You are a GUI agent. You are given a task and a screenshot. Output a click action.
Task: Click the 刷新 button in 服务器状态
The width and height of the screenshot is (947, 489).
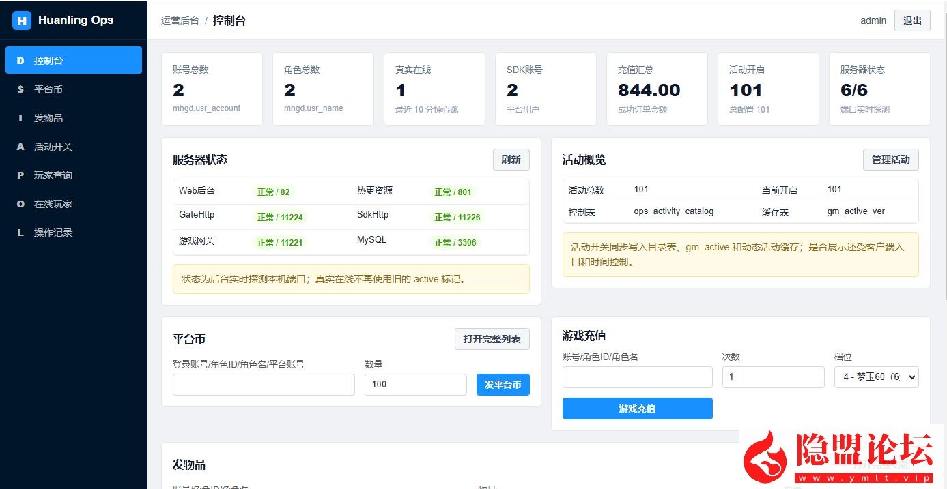coord(511,160)
